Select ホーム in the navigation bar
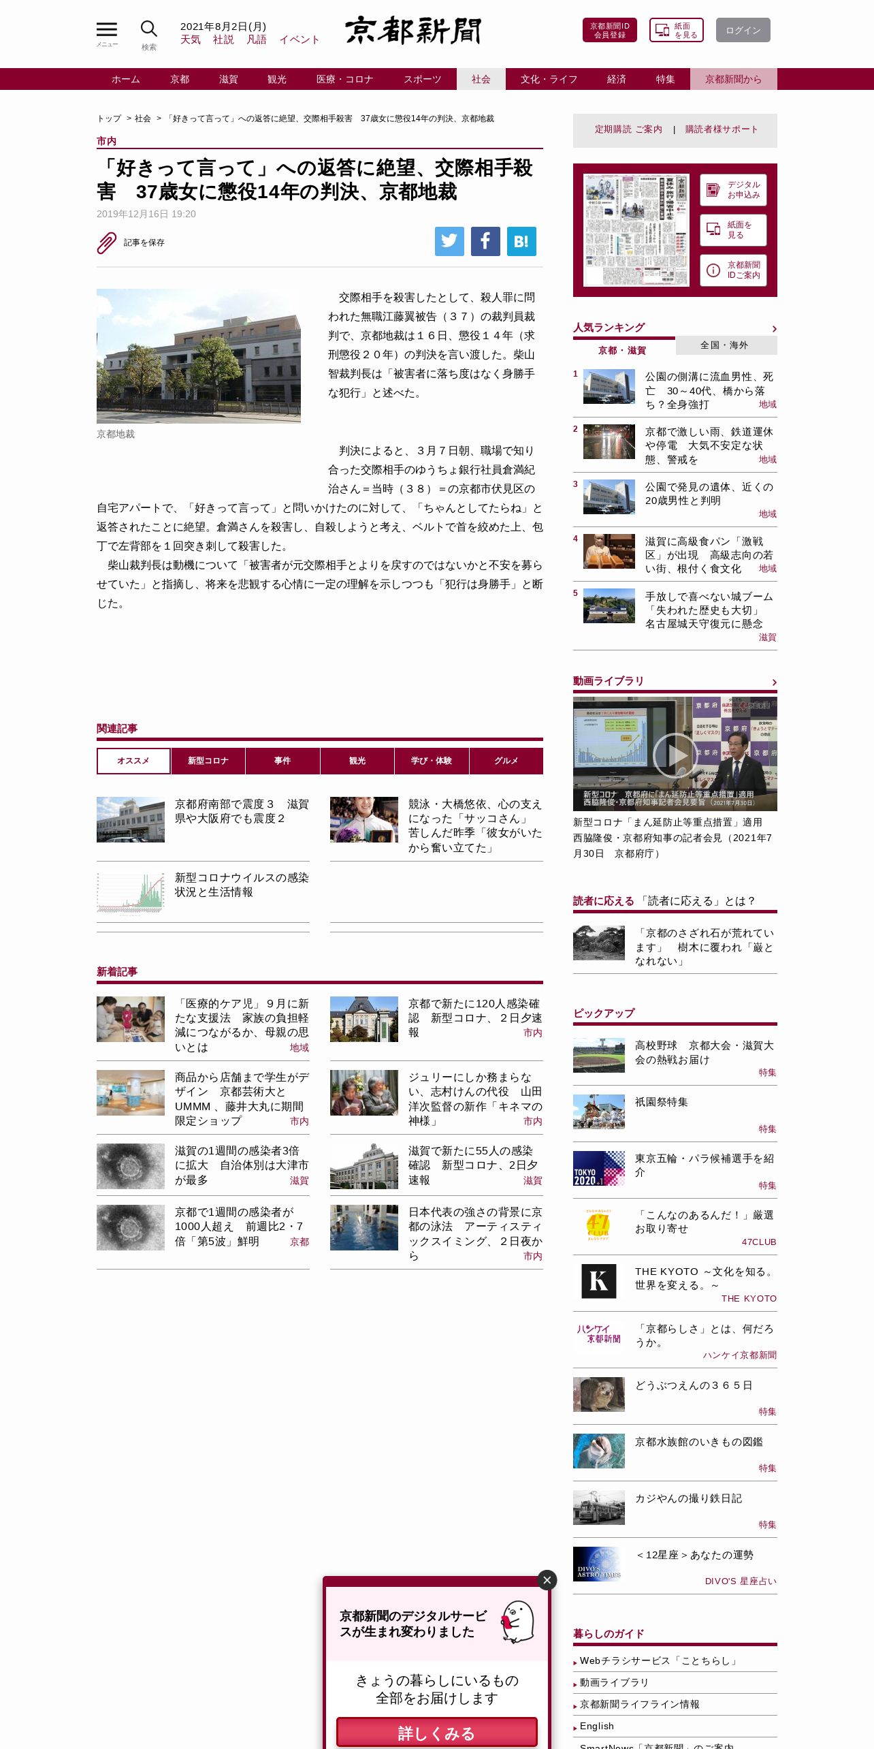Image resolution: width=874 pixels, height=1749 pixels. pyautogui.click(x=126, y=79)
